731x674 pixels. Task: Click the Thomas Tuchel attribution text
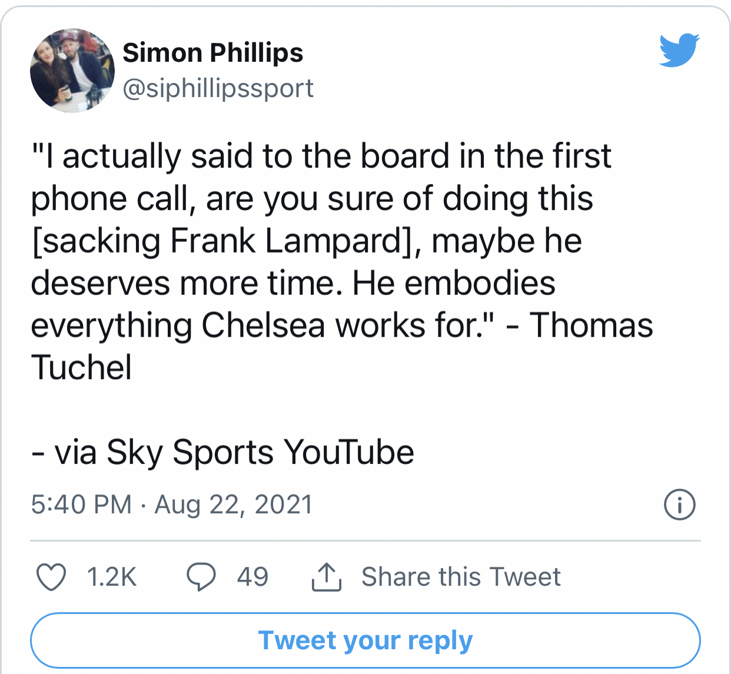coord(591,326)
